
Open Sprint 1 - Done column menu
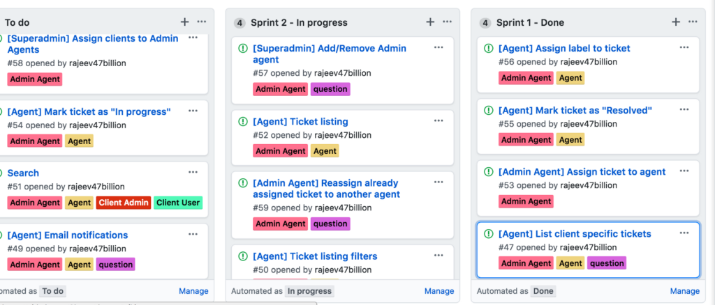pos(693,22)
